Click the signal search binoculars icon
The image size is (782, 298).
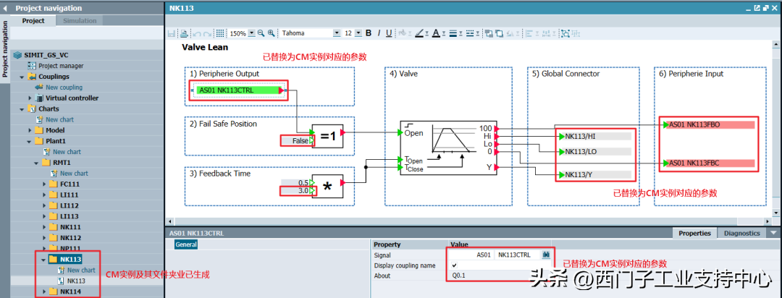(547, 255)
